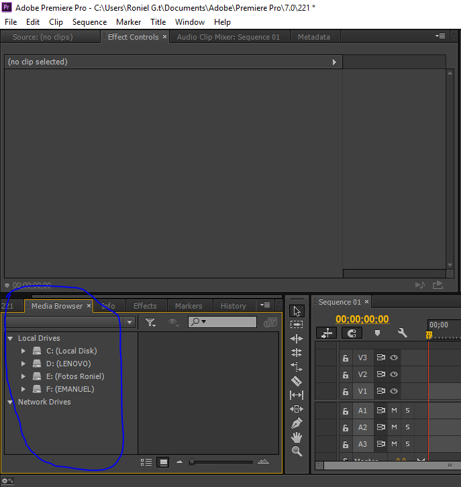This screenshot has height=487, width=461.
Task: Mute the A3 audio track
Action: tap(394, 444)
